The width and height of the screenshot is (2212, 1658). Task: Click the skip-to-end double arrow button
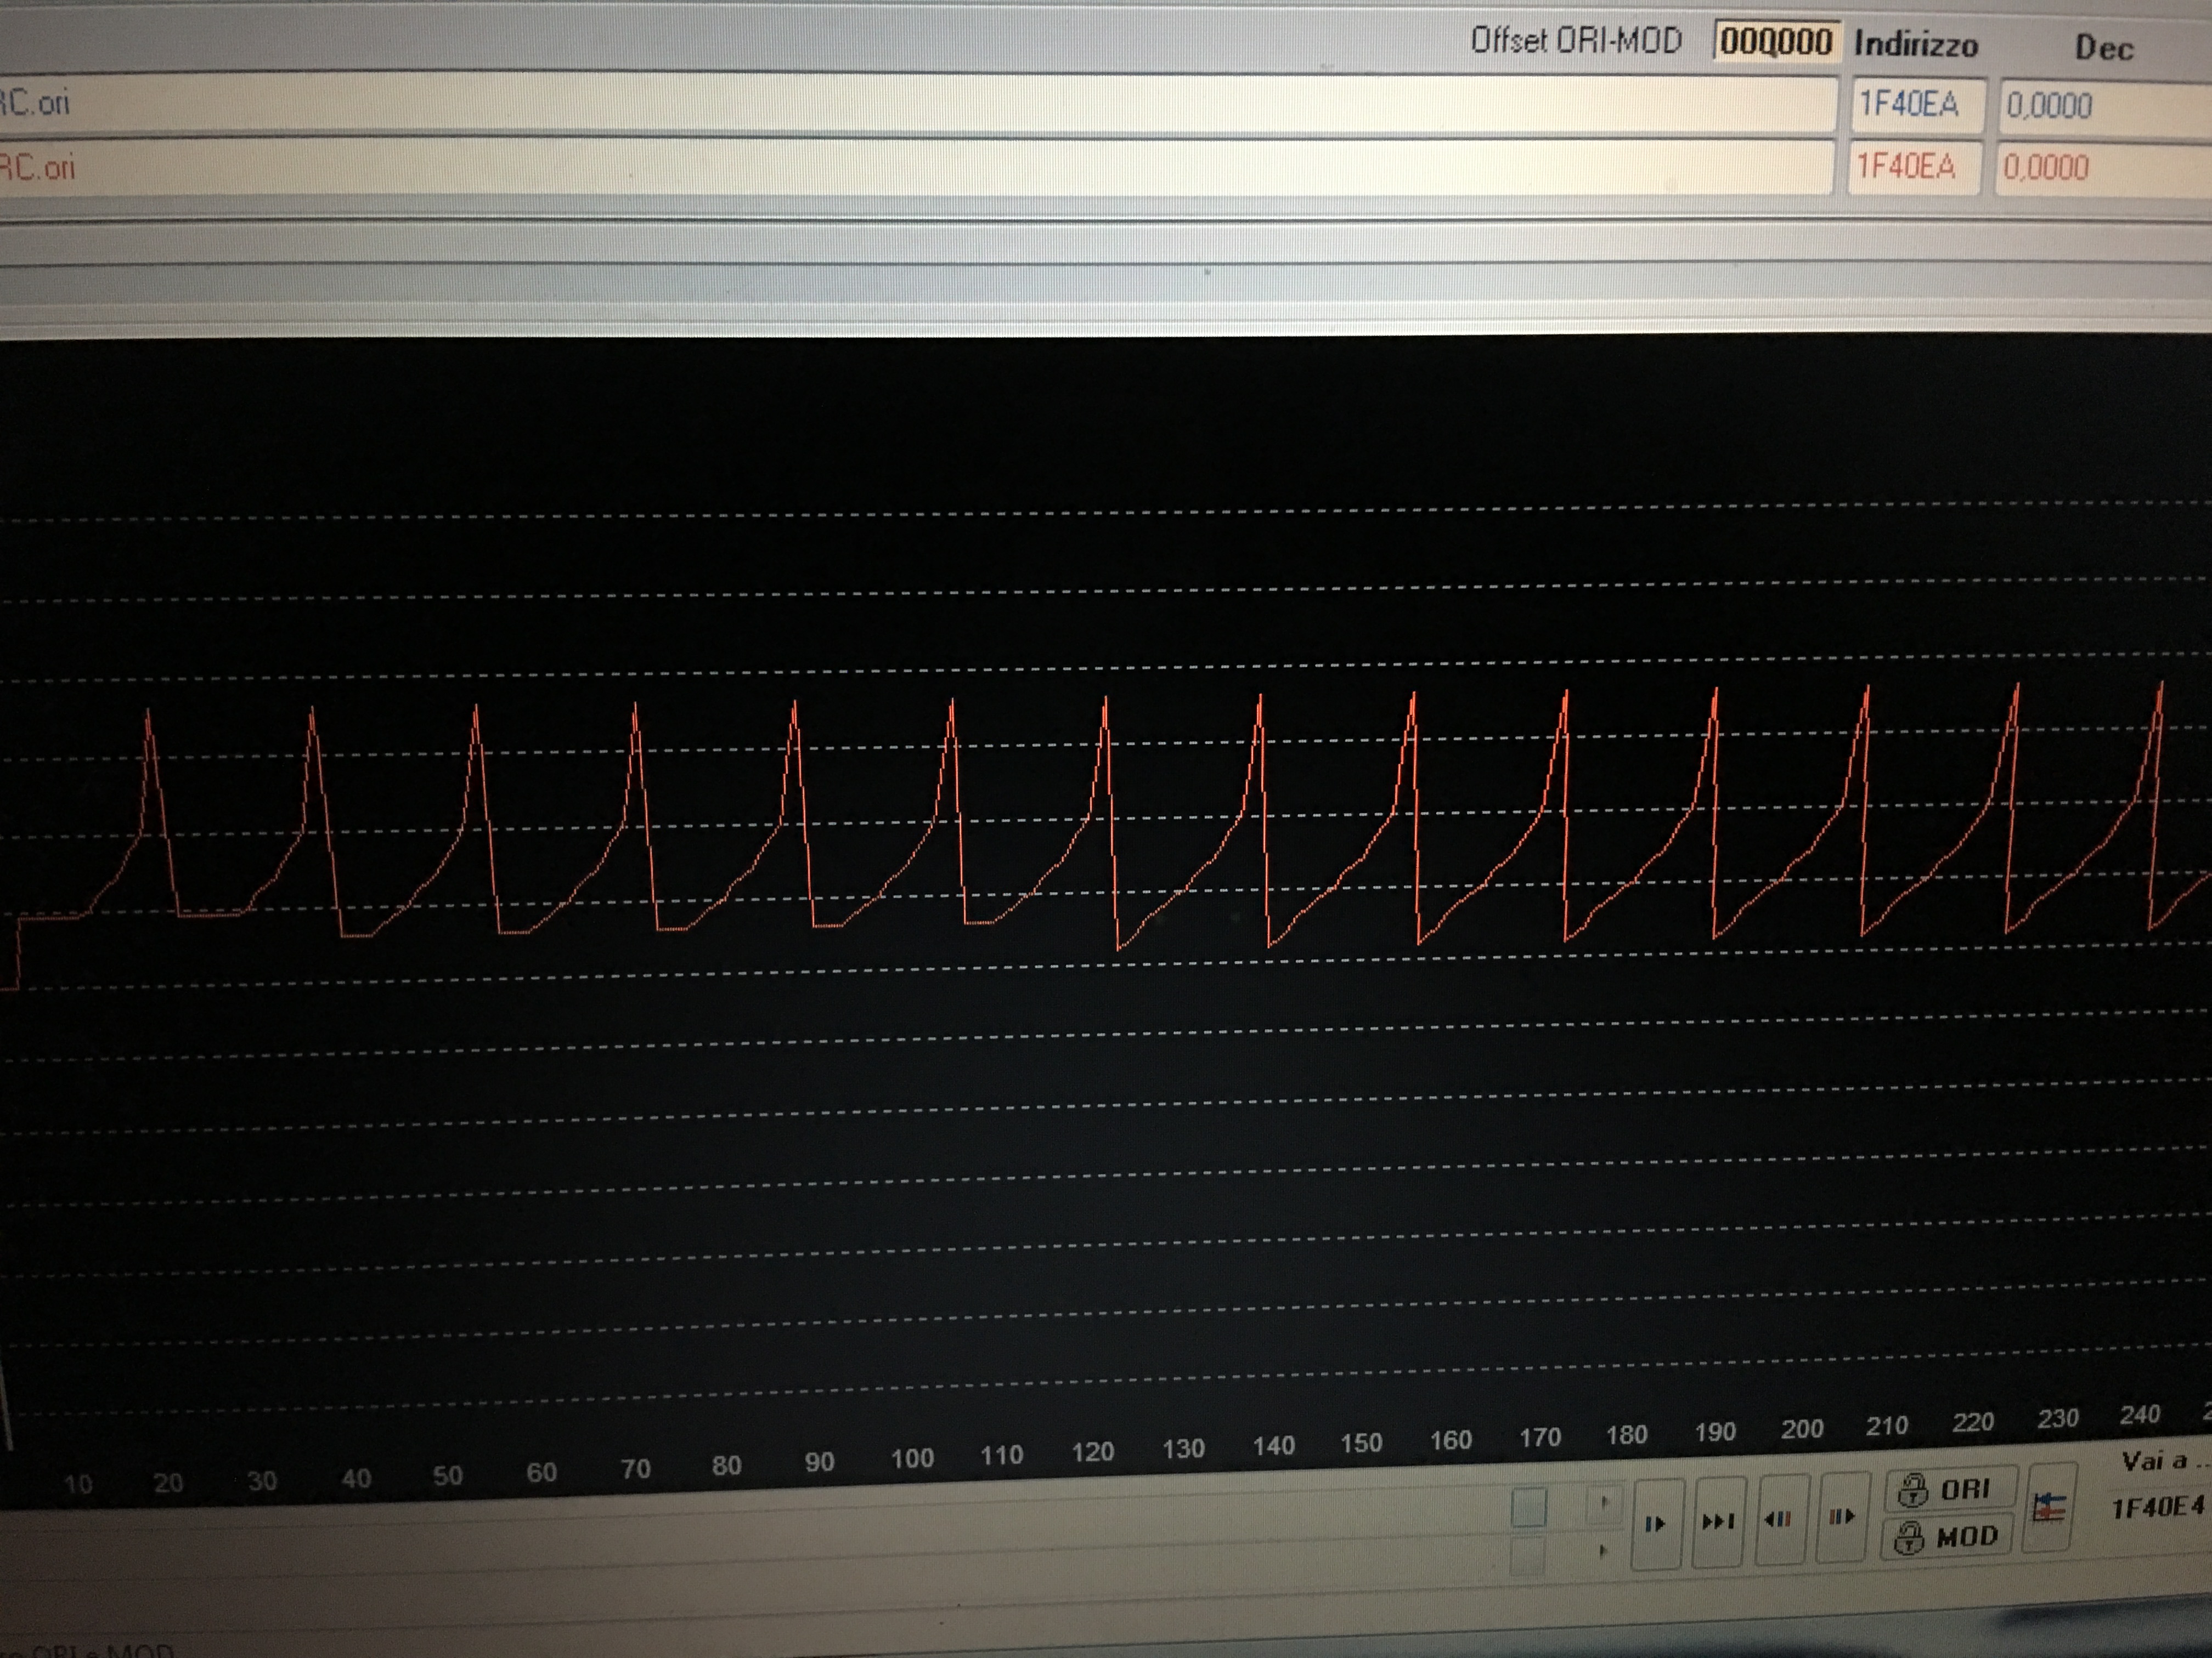click(1718, 1521)
